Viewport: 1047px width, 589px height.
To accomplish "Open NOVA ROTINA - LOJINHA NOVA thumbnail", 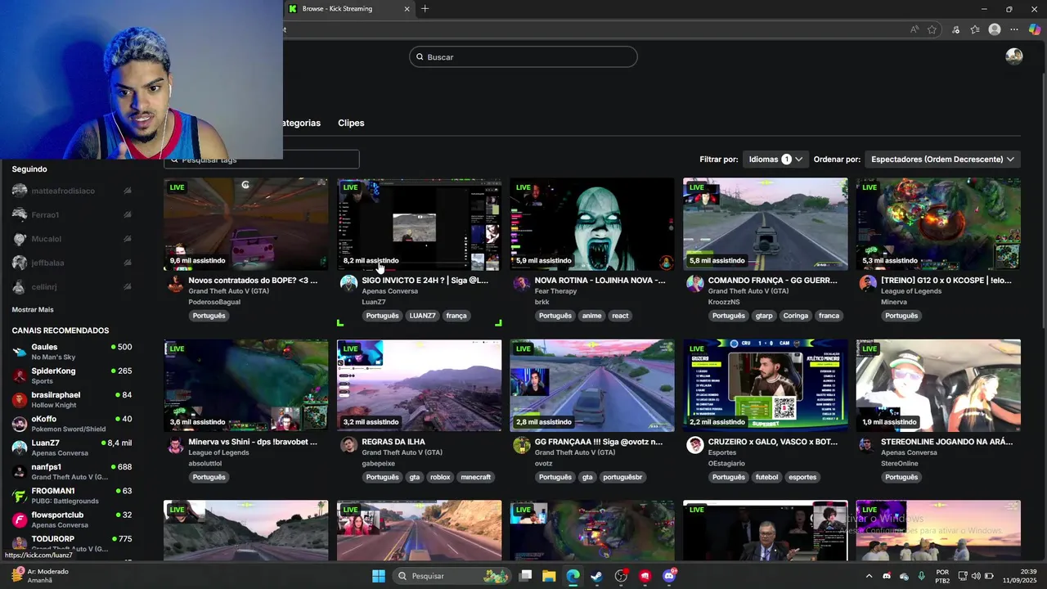I will [592, 224].
